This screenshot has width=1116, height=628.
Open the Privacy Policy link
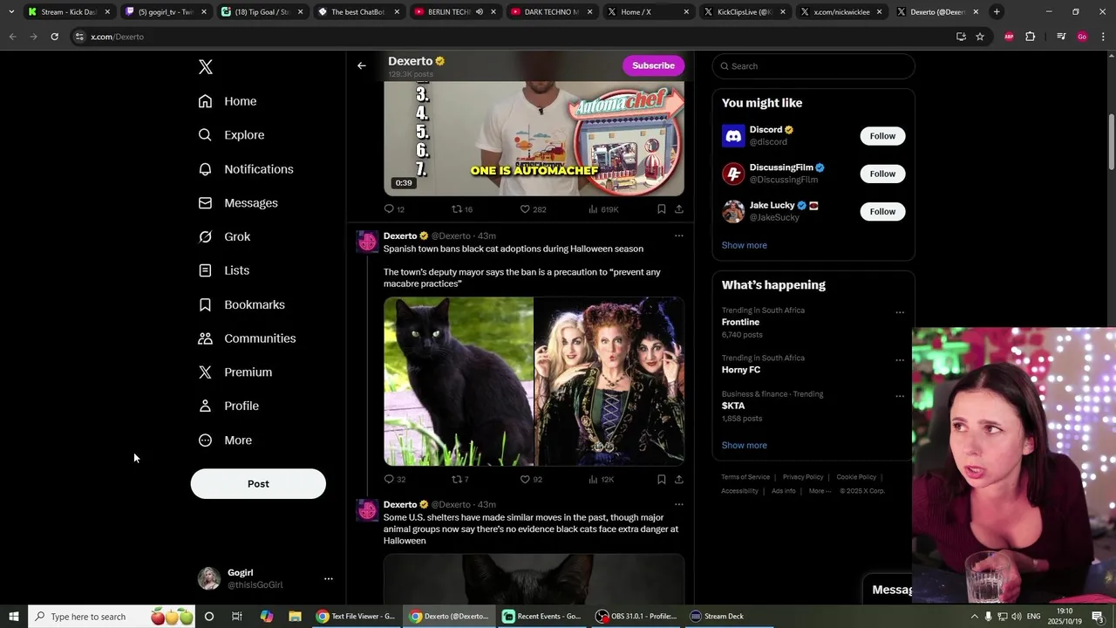coord(803,477)
